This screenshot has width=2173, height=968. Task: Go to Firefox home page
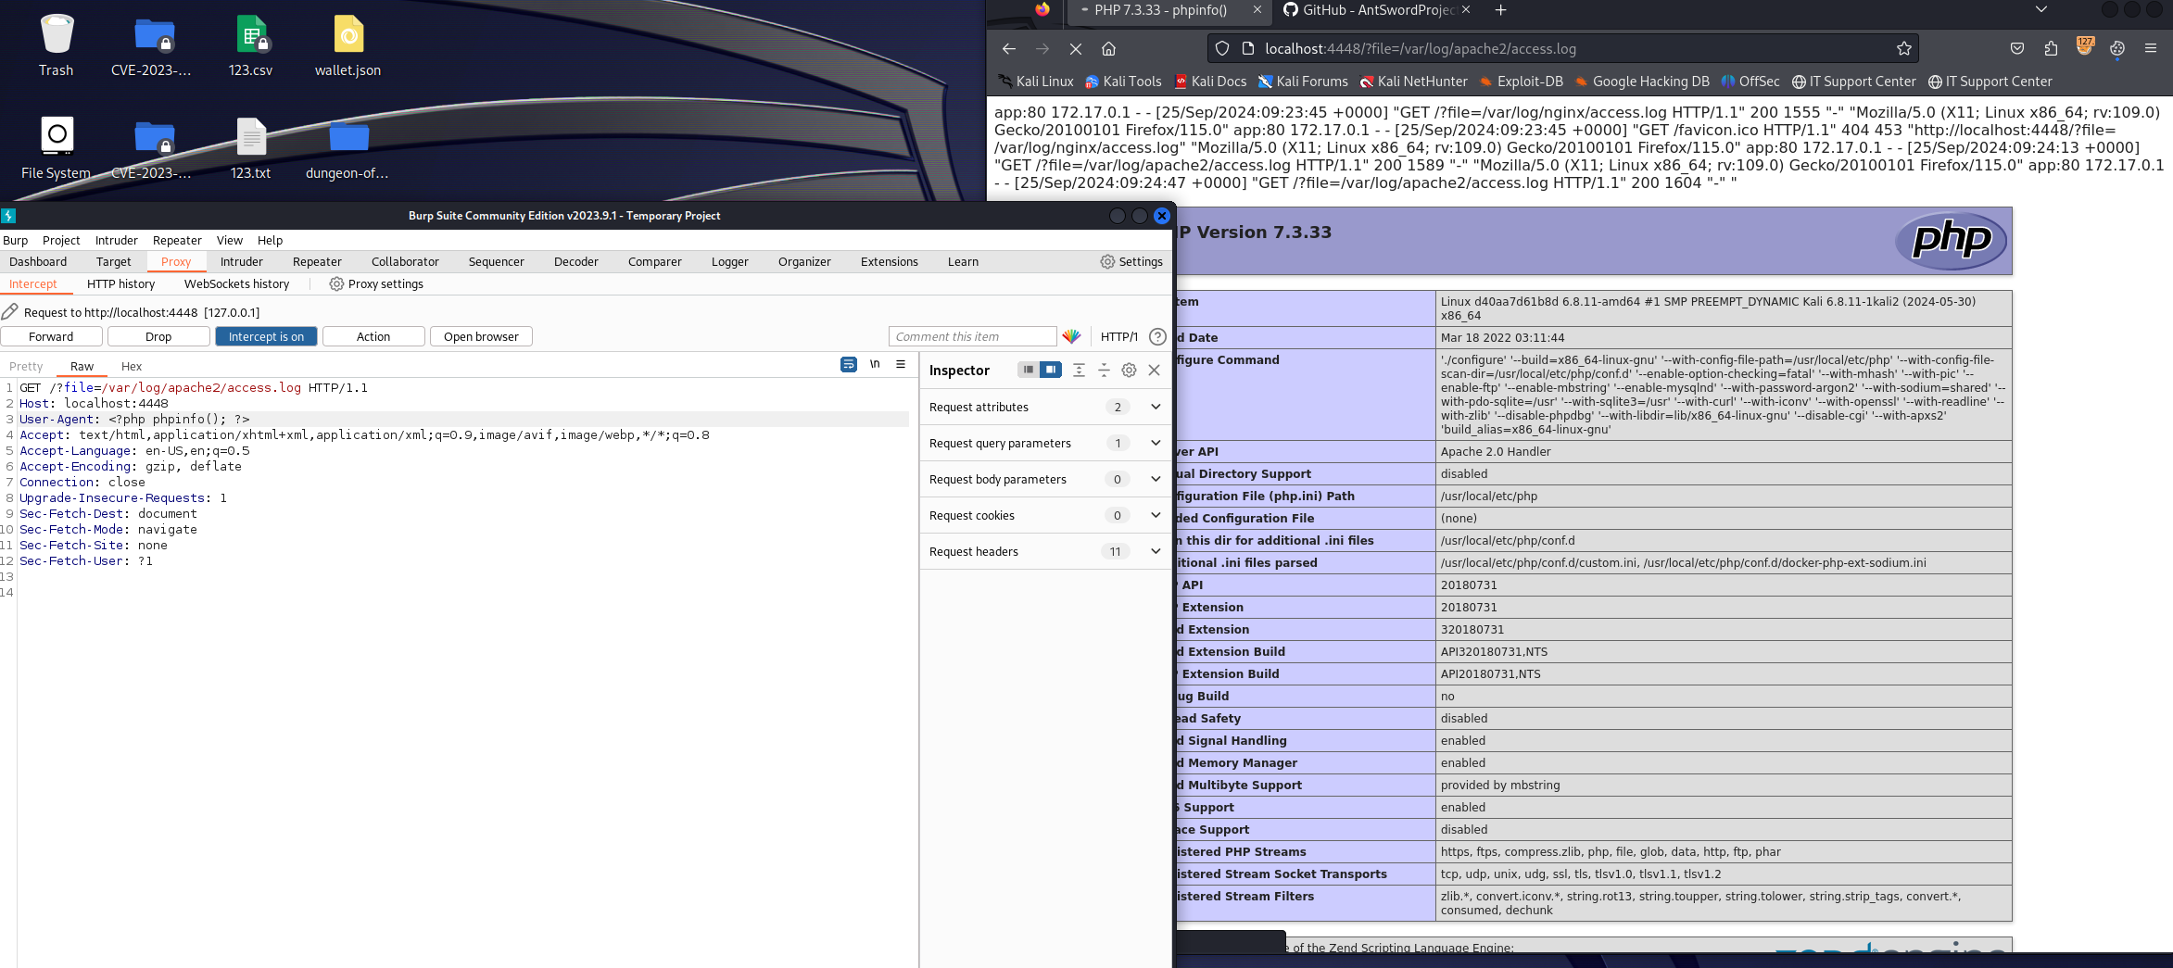1108,48
